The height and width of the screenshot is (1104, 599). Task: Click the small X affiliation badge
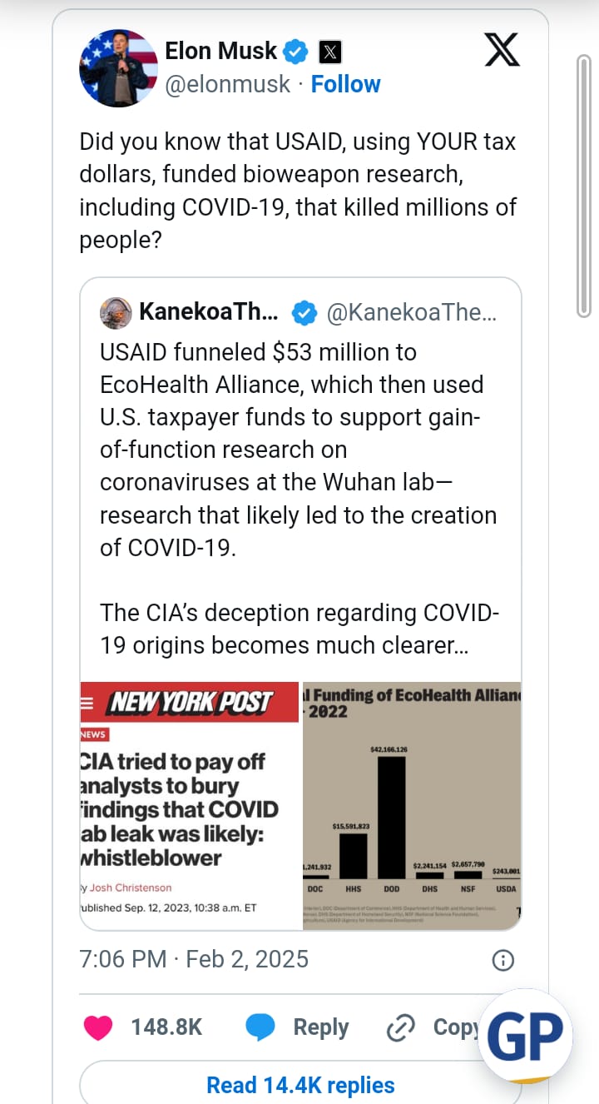[x=329, y=52]
